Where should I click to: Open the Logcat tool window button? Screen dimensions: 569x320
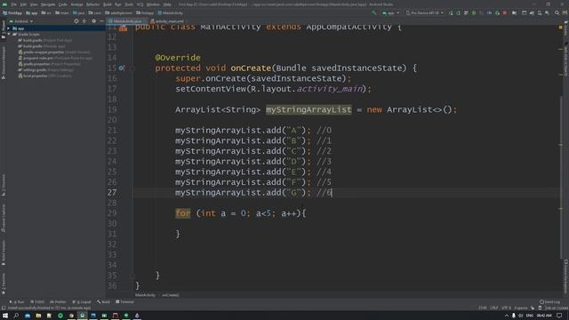pos(82,302)
